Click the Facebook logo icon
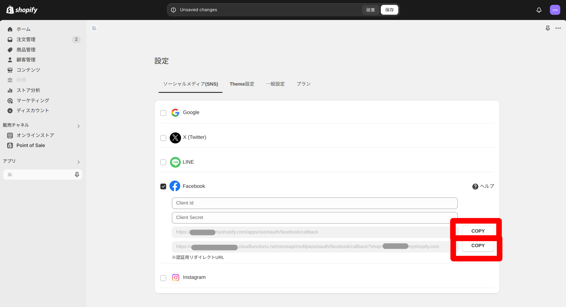 tap(175, 186)
